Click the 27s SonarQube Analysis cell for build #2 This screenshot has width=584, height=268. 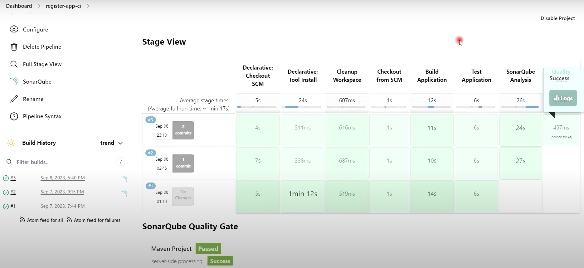[x=520, y=163]
